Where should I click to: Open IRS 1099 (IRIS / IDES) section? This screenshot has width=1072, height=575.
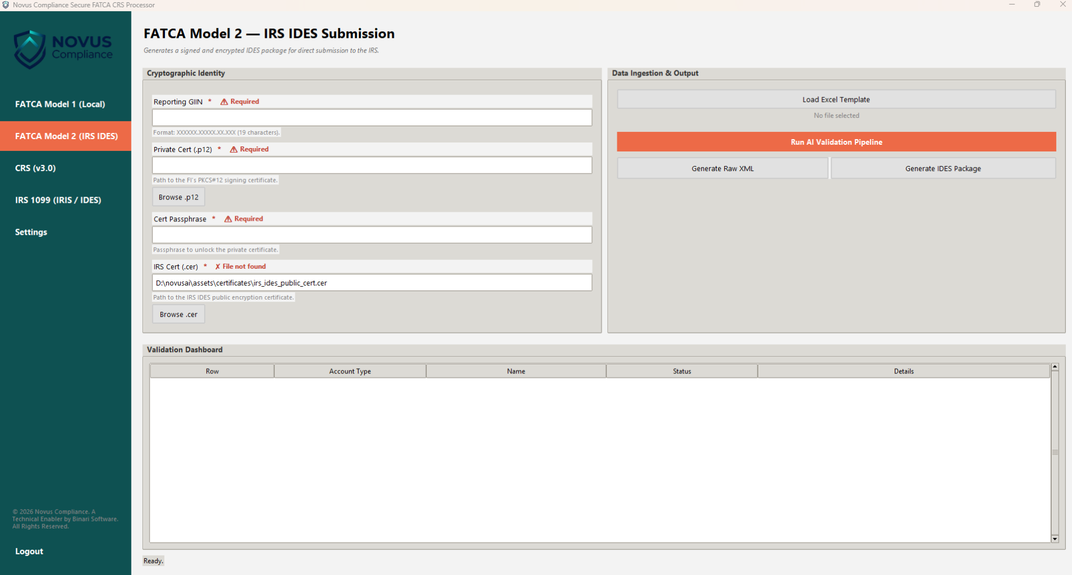(x=65, y=199)
